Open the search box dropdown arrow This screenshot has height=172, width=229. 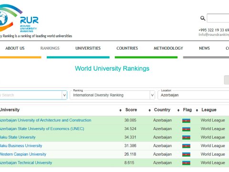(64, 95)
